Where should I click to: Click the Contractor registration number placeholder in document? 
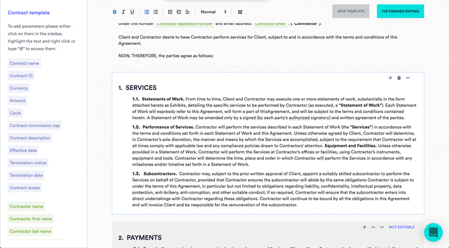pos(184,24)
